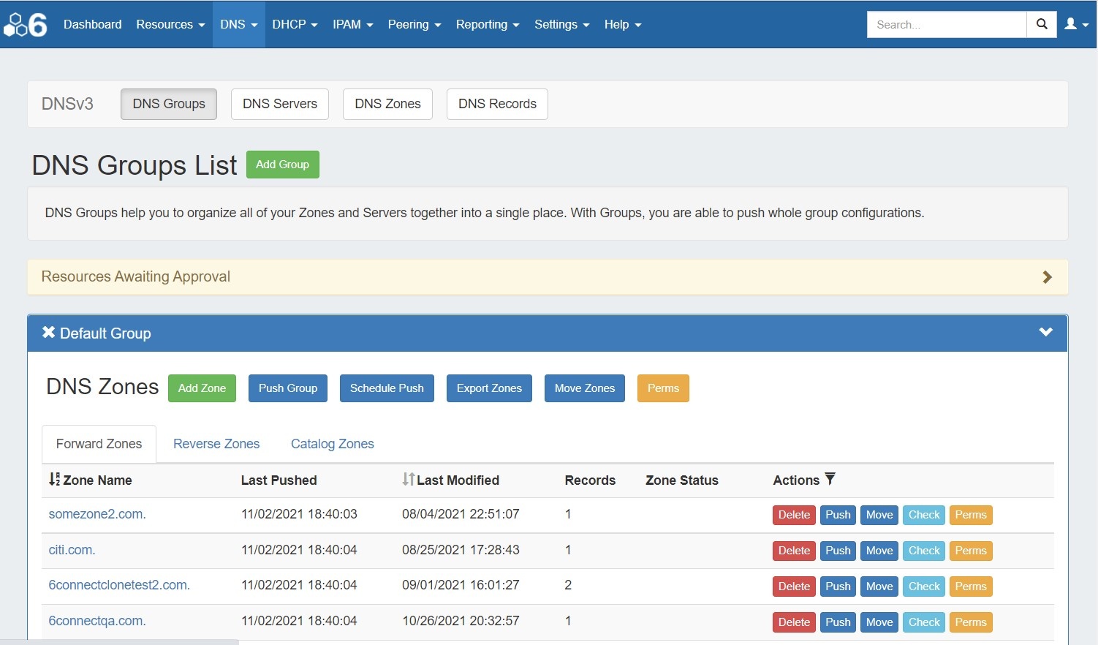Viewport: 1098px width, 645px height.
Task: Open the citi.com. zone link
Action: point(72,550)
